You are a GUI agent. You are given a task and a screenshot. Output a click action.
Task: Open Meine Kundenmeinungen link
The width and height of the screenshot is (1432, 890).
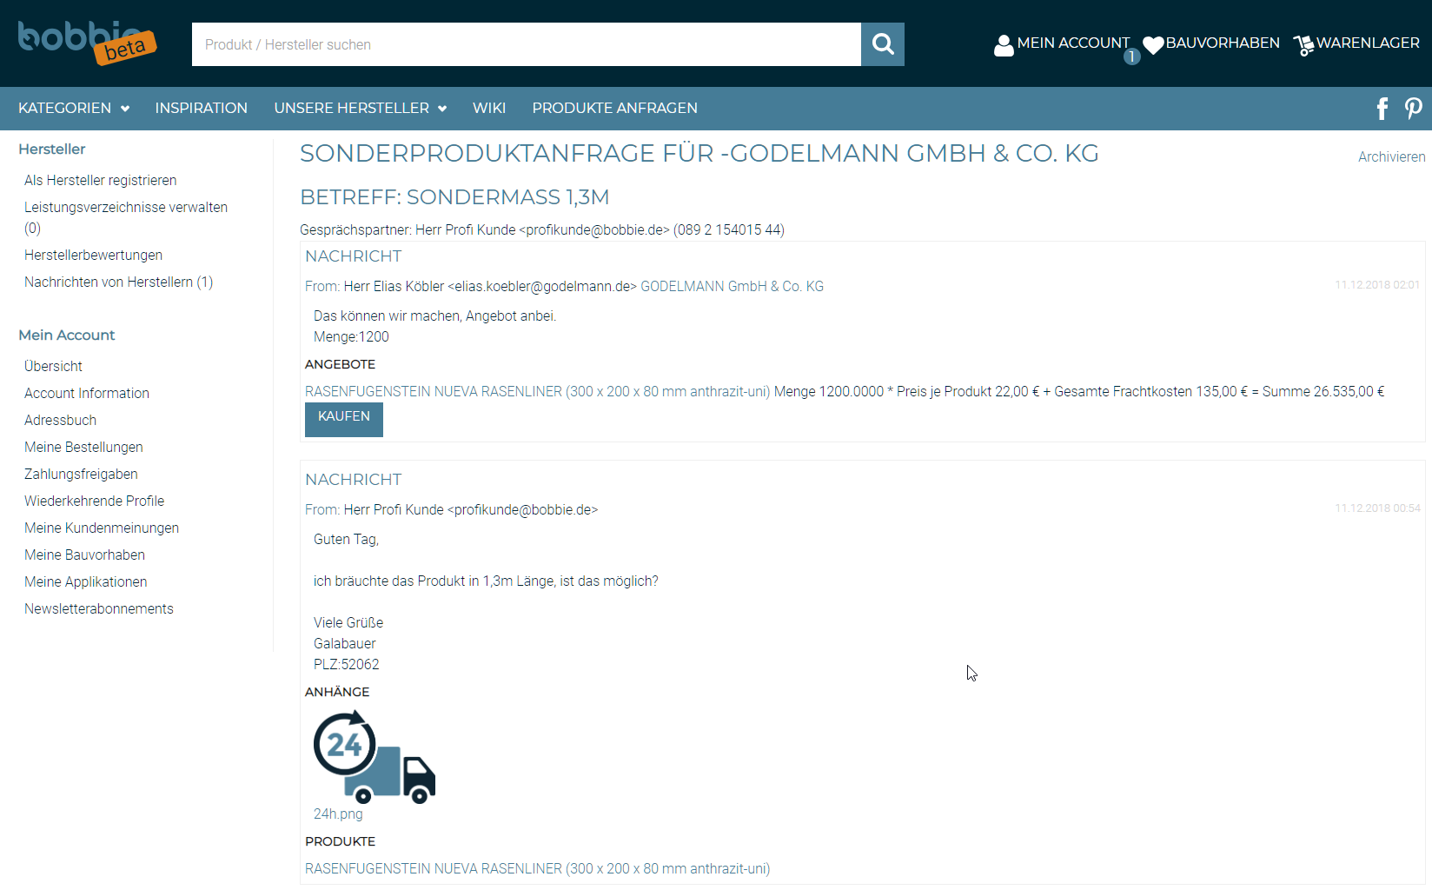(102, 528)
